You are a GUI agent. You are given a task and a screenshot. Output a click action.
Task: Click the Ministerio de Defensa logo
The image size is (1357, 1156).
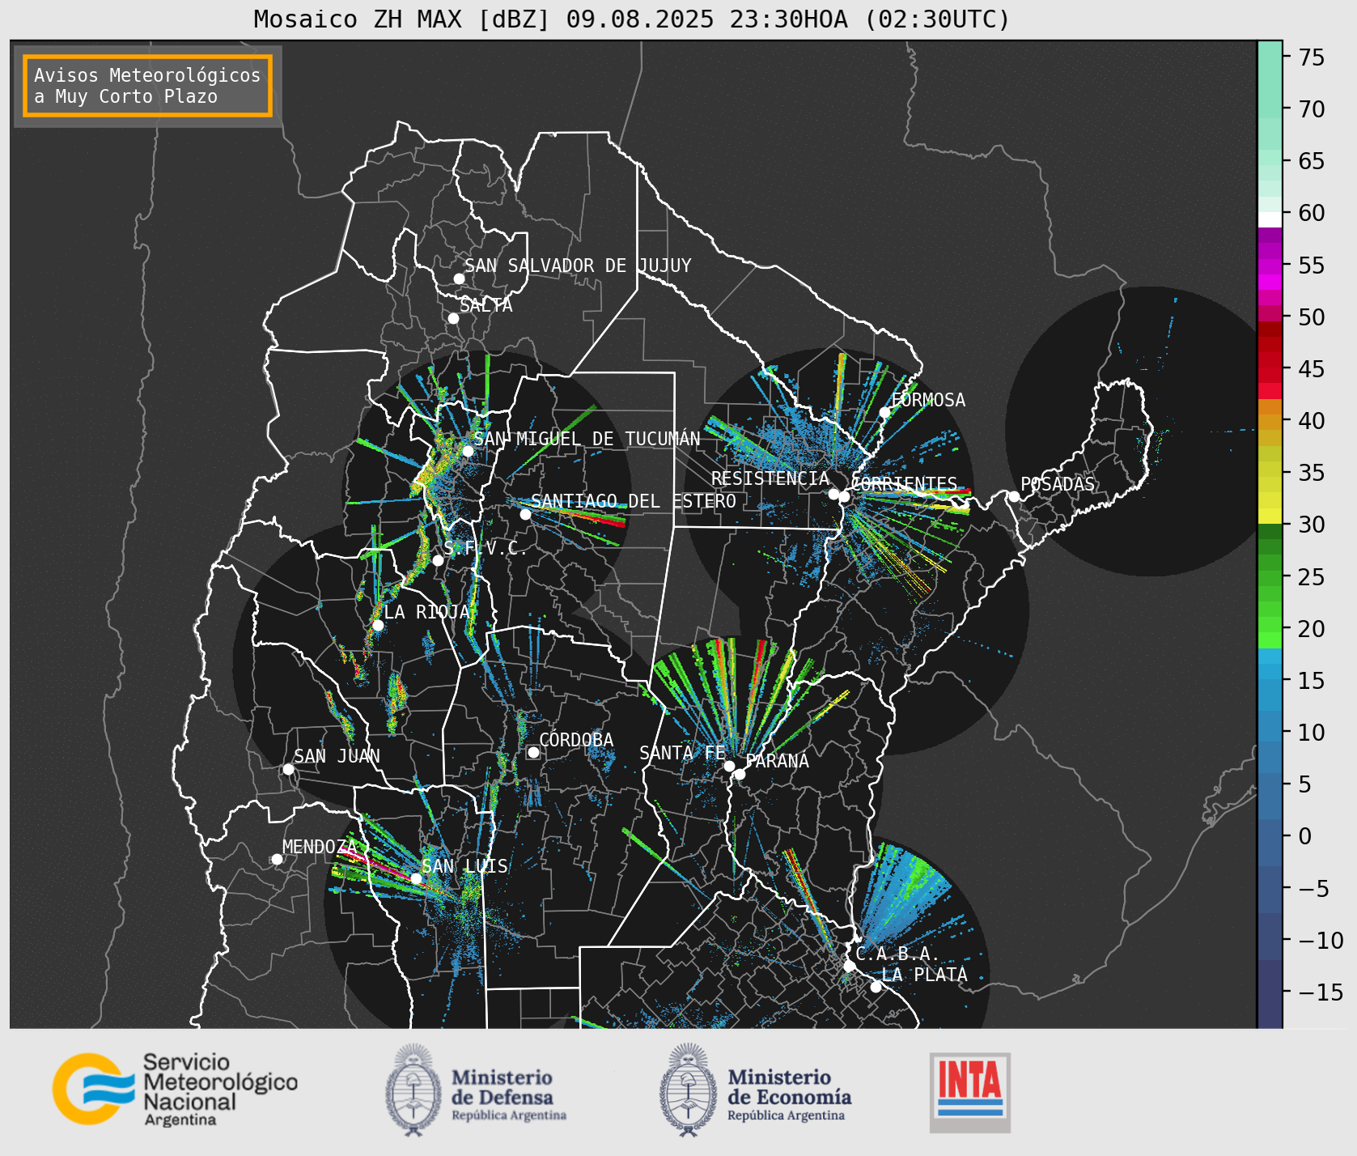coord(476,1090)
